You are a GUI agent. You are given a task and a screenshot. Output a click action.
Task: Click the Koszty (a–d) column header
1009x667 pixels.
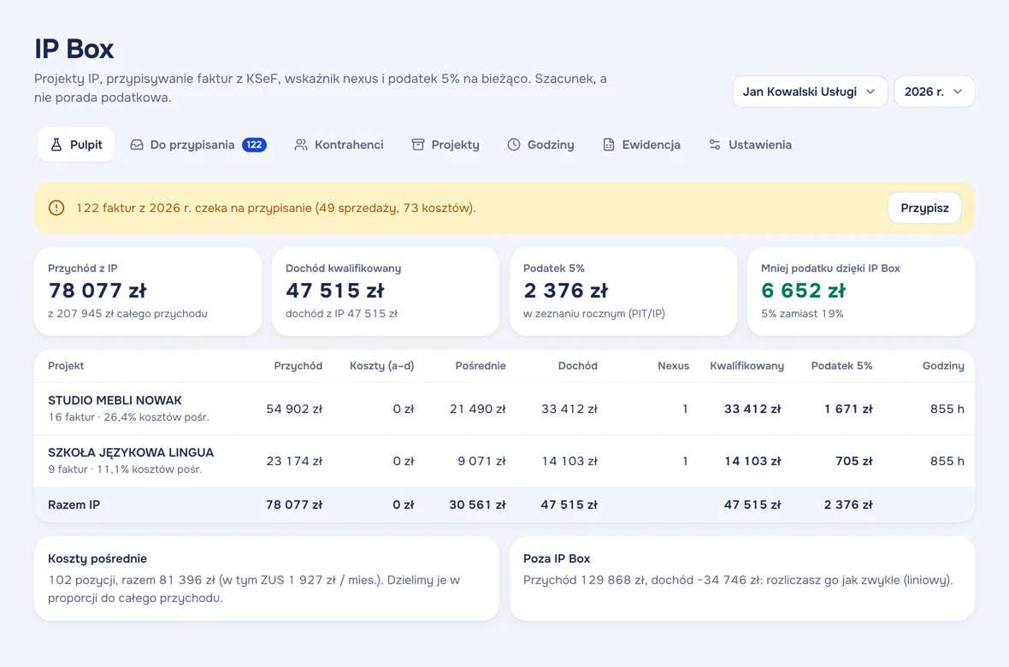[381, 366]
